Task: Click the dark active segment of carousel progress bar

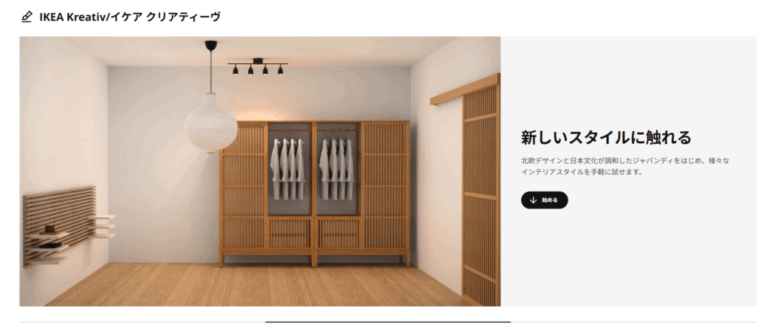Action: point(388,322)
